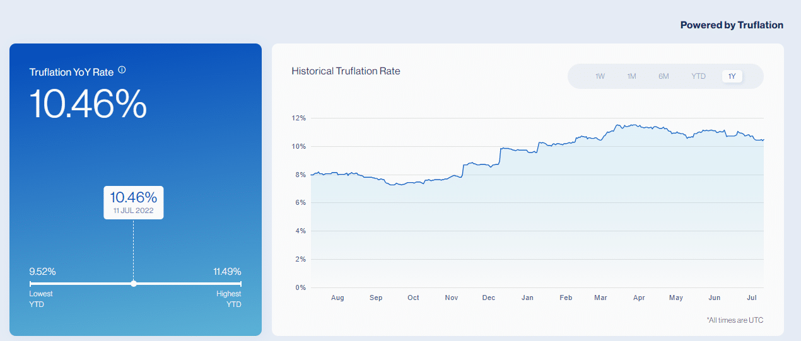Click the Highest YTD label

(x=229, y=299)
